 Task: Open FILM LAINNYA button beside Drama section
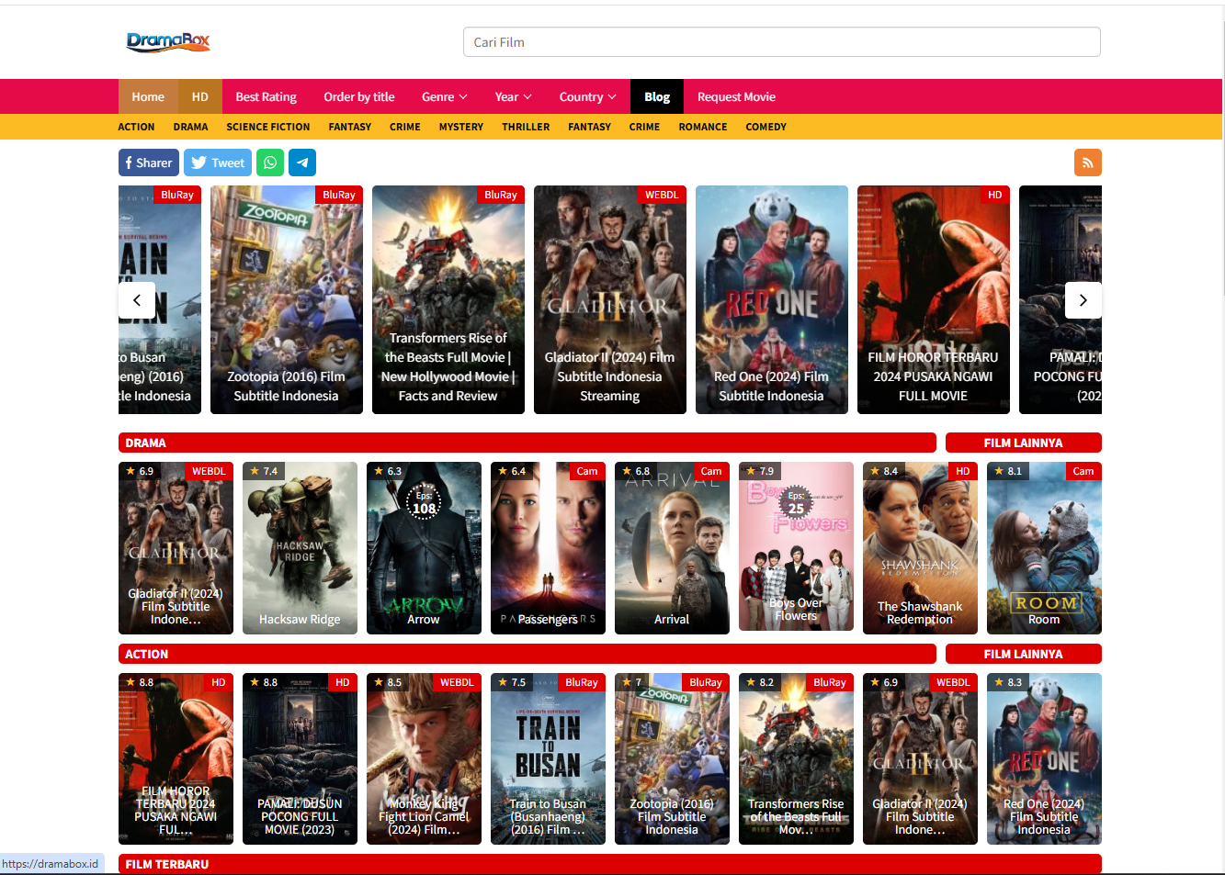coord(1023,443)
